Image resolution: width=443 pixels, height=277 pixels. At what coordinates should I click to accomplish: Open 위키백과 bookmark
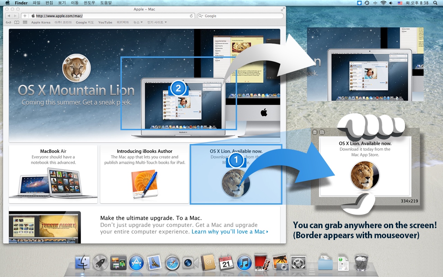point(123,23)
